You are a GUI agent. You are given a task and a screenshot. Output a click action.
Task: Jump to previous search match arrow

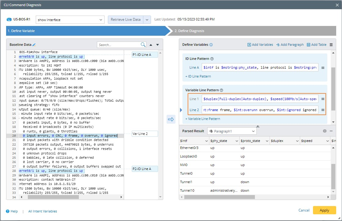pos(151,45)
